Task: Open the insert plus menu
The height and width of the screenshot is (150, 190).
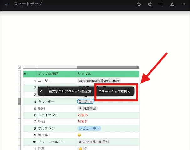Action: 161,4
